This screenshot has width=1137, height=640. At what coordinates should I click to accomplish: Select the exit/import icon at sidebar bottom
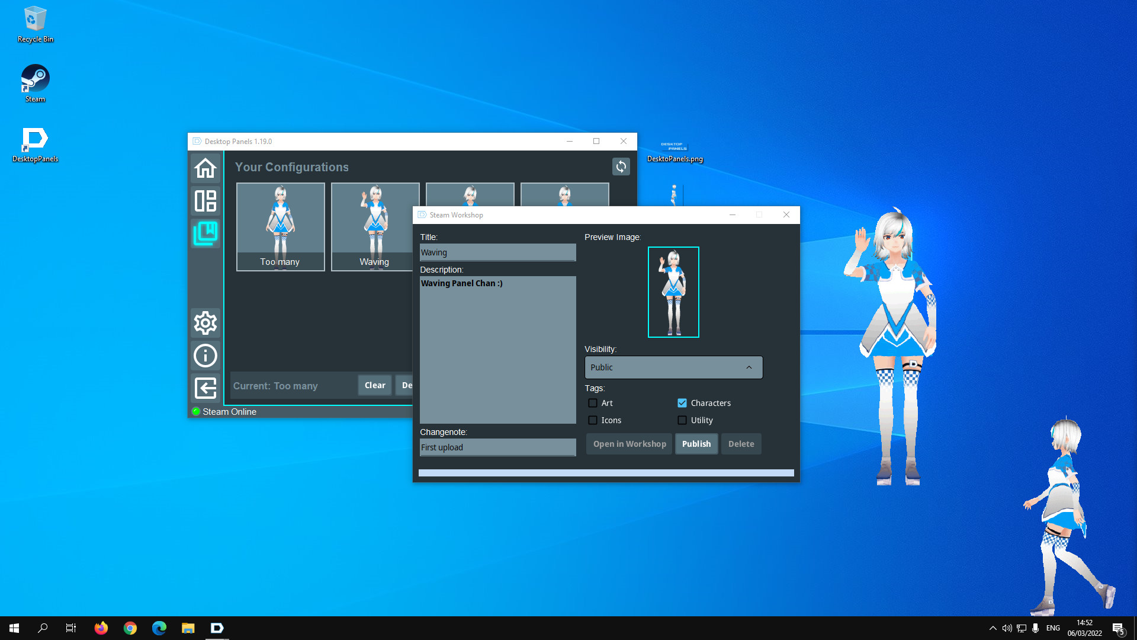click(205, 388)
